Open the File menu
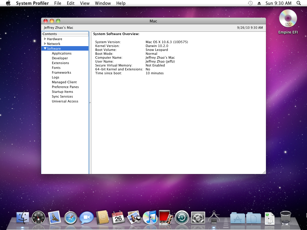307x230 pixels. [x=58, y=3]
